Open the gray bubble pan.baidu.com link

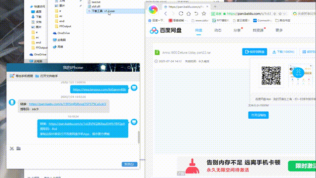[x=68, y=104]
